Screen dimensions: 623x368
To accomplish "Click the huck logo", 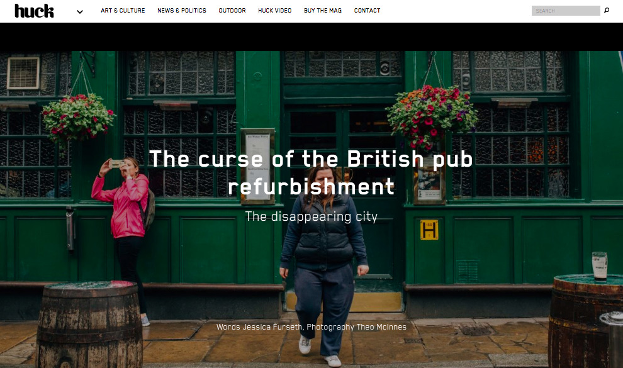I will (34, 11).
